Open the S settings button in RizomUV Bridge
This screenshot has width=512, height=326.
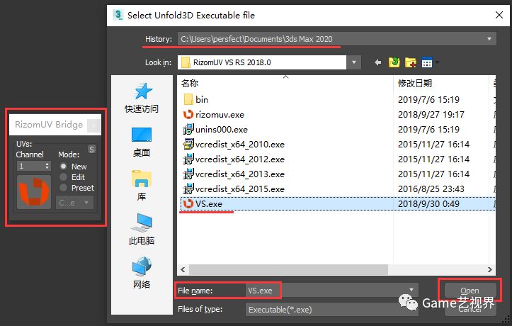[x=92, y=150]
